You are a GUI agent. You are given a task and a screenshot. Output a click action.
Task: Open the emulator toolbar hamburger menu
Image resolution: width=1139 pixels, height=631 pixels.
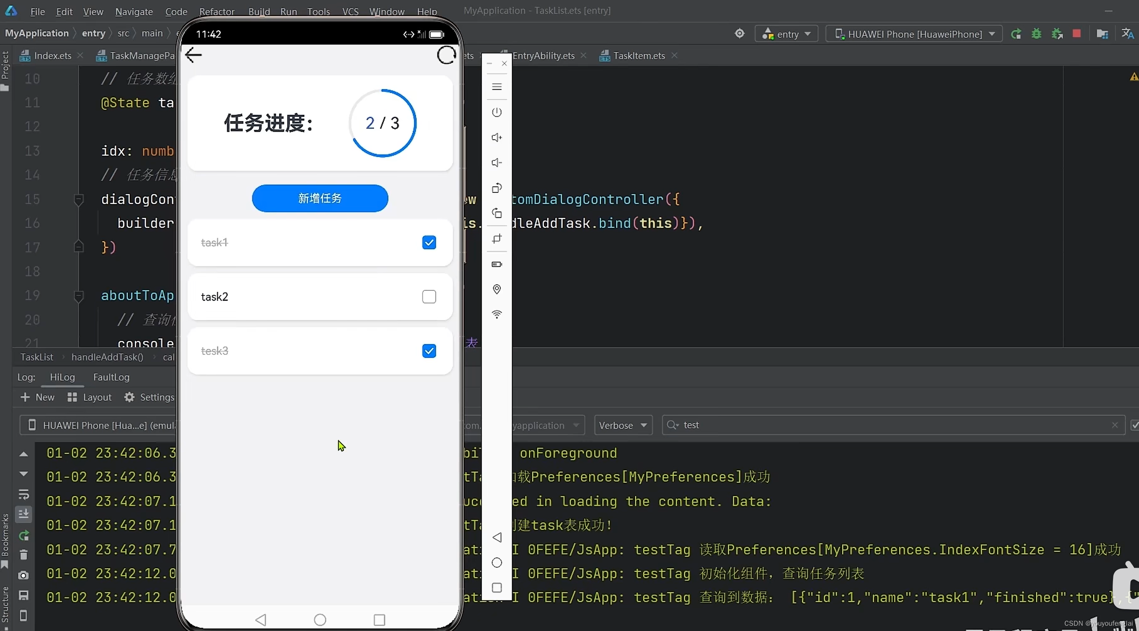coord(497,87)
